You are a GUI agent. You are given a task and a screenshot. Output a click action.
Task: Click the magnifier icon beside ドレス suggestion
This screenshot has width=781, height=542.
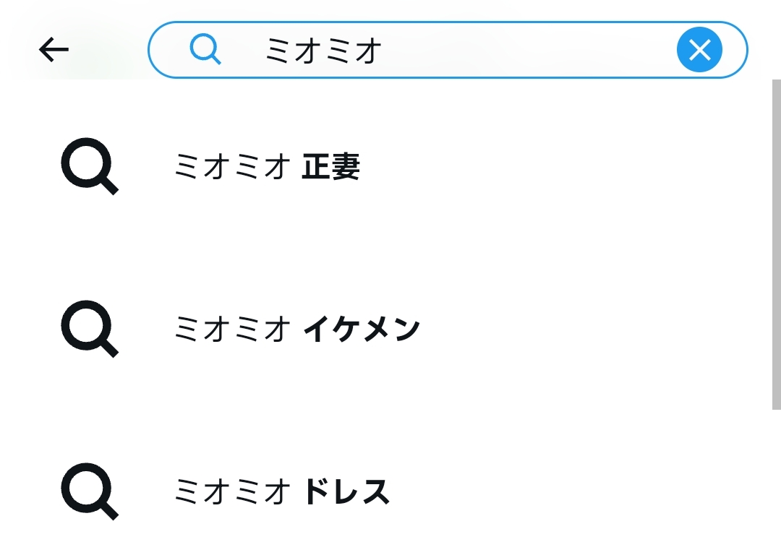tap(90, 491)
